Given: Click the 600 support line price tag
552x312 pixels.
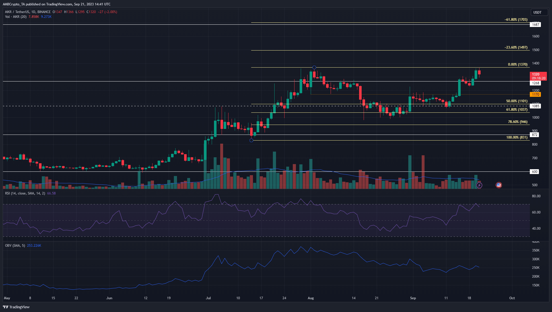Looking at the screenshot, I should [535, 172].
